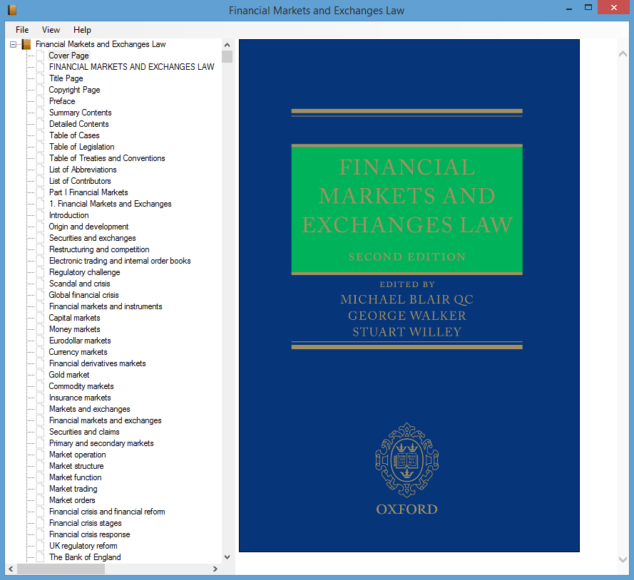Open the Help menu
Image resolution: width=634 pixels, height=580 pixels.
pos(82,30)
